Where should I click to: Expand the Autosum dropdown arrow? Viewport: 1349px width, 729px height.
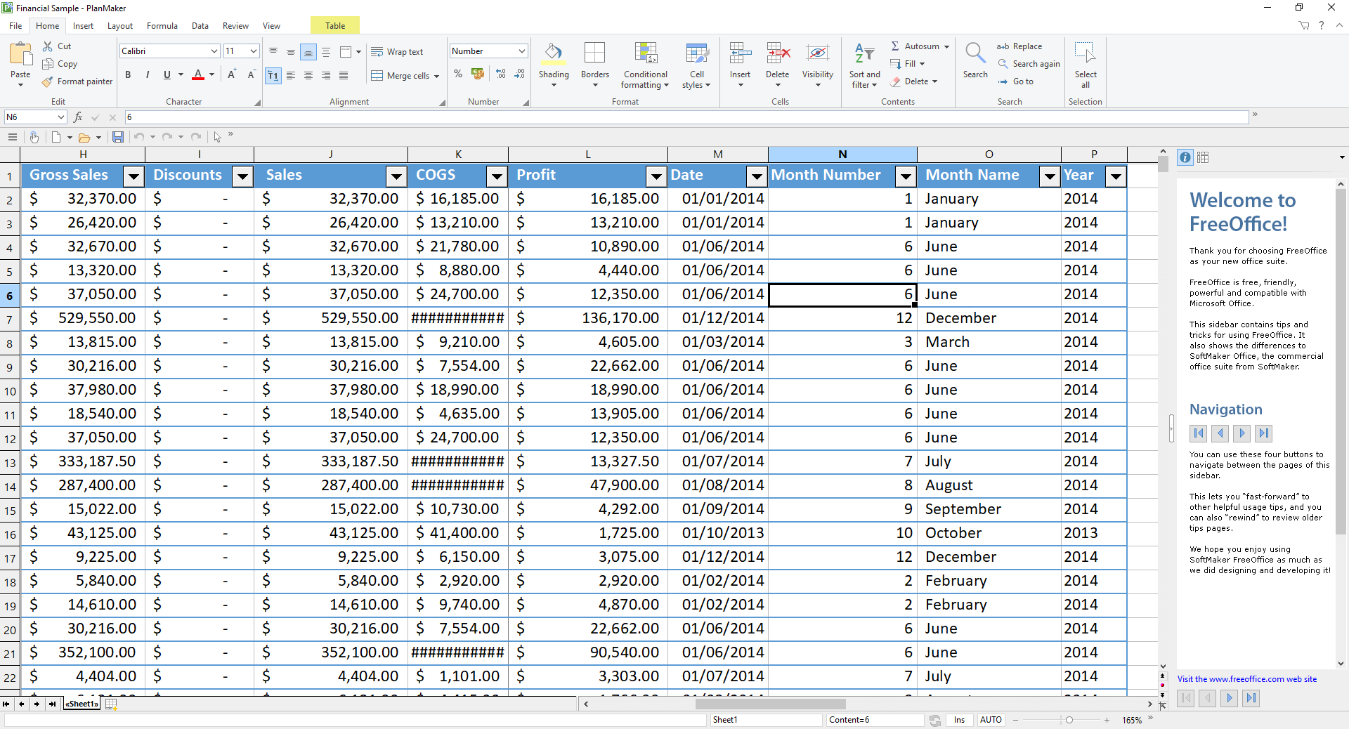tap(946, 46)
